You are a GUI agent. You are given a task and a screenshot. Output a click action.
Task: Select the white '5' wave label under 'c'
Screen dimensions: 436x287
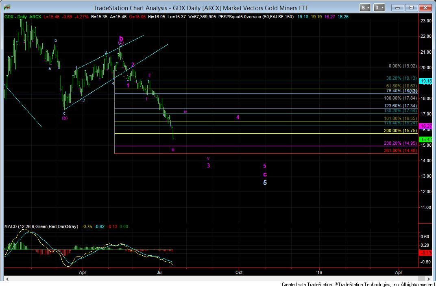click(x=265, y=183)
